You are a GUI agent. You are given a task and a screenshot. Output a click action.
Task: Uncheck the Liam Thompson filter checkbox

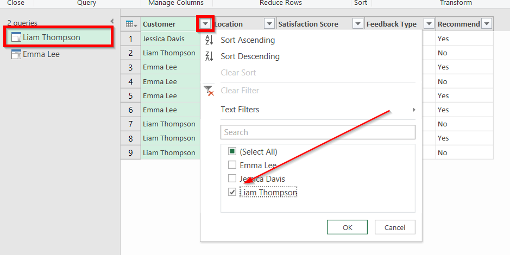click(232, 192)
